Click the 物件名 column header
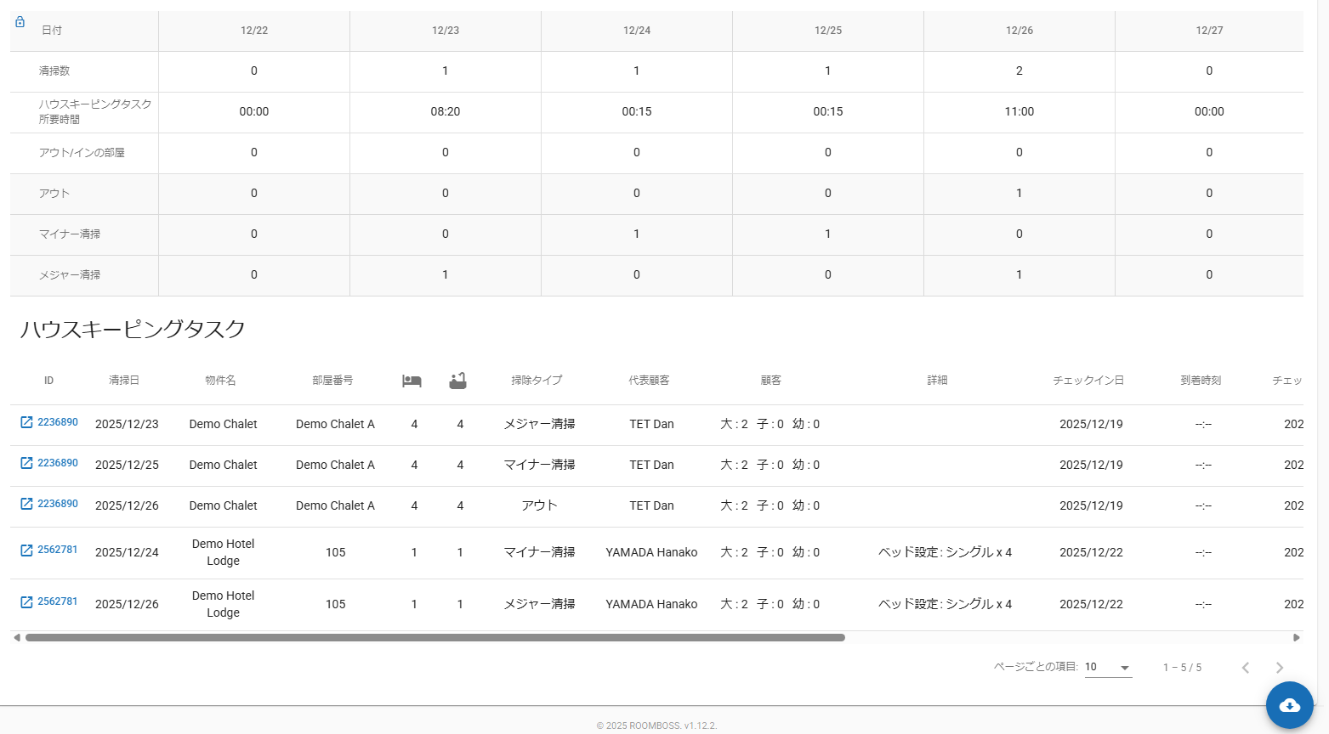 (x=220, y=381)
